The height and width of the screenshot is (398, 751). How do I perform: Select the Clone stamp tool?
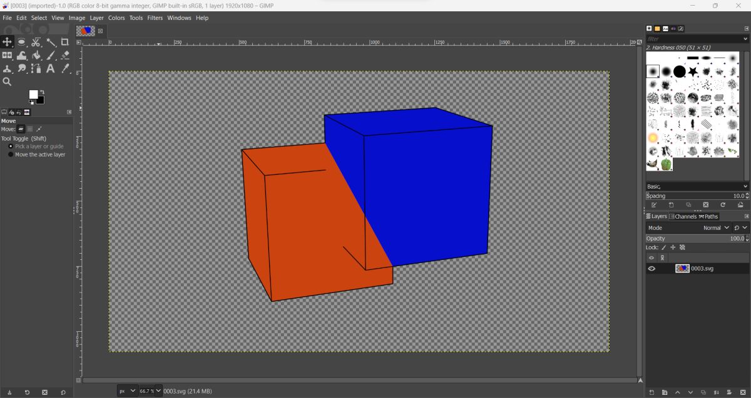click(7, 68)
